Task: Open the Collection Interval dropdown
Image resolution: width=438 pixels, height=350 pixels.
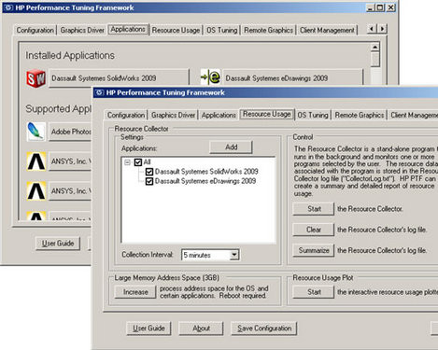Action: coord(234,255)
